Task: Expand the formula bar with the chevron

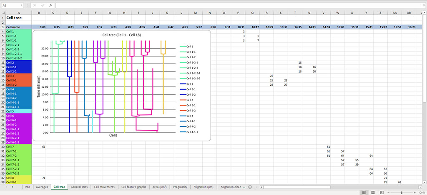Action: point(424,5)
